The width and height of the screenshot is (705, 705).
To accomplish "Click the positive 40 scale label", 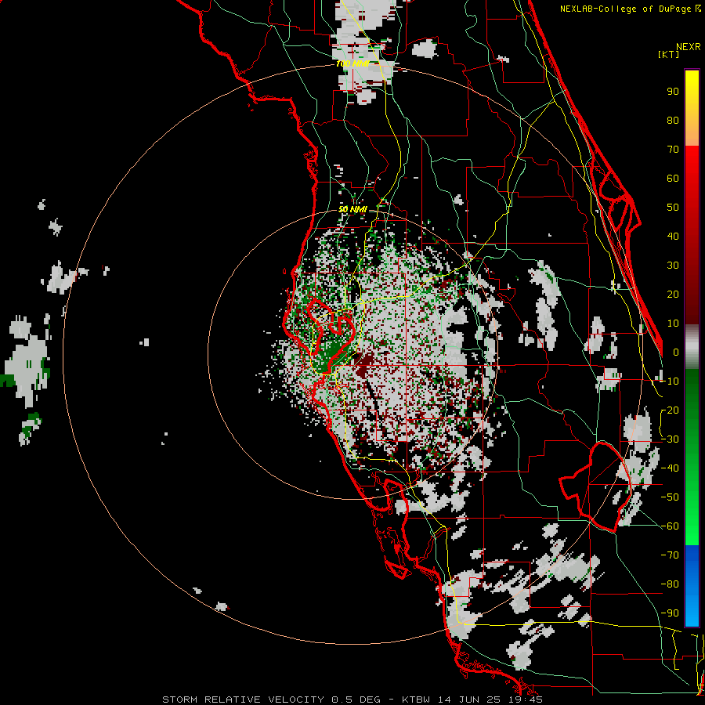I will [673, 236].
